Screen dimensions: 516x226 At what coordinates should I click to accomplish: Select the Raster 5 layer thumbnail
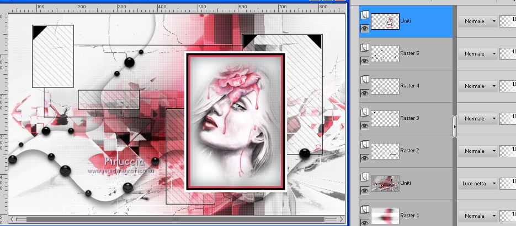pos(385,54)
